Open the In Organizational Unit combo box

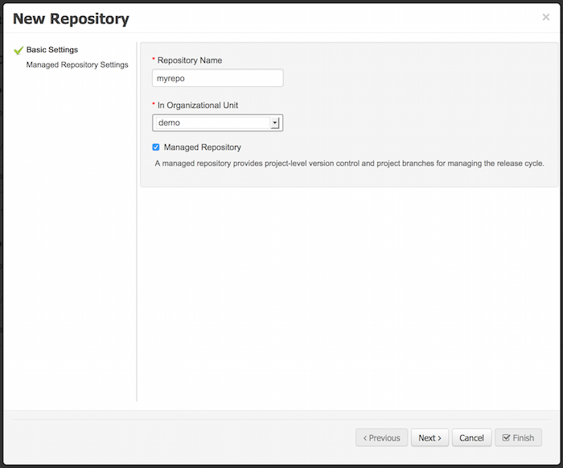[x=211, y=123]
